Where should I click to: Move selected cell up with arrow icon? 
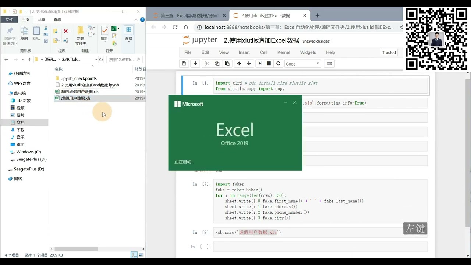(x=239, y=63)
